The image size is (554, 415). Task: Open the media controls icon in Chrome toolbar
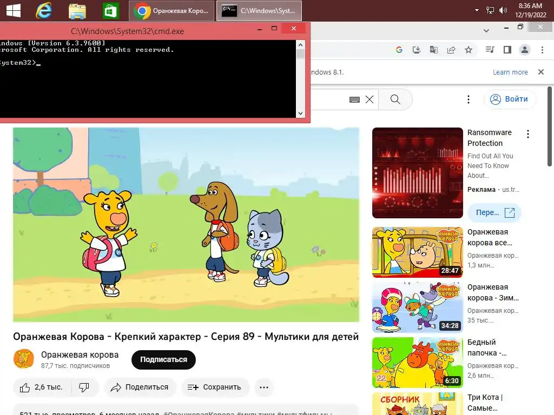coord(490,50)
